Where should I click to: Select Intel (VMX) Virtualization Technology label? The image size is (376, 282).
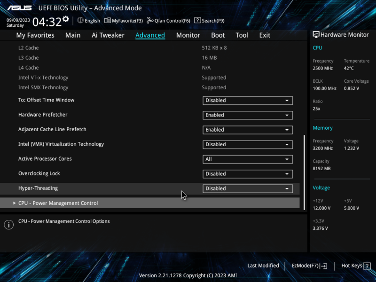point(61,144)
